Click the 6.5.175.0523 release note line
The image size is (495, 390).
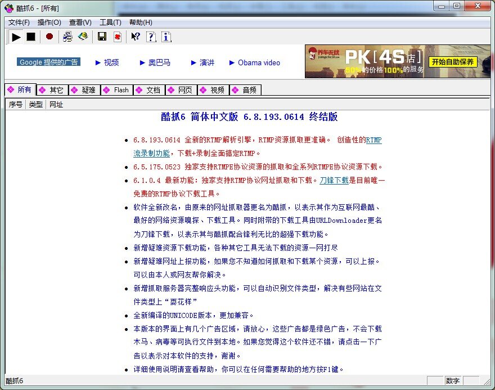(x=258, y=167)
